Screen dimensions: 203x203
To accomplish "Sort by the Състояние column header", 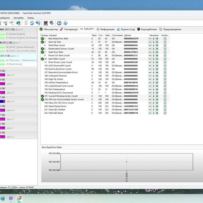I will click(x=117, y=35).
